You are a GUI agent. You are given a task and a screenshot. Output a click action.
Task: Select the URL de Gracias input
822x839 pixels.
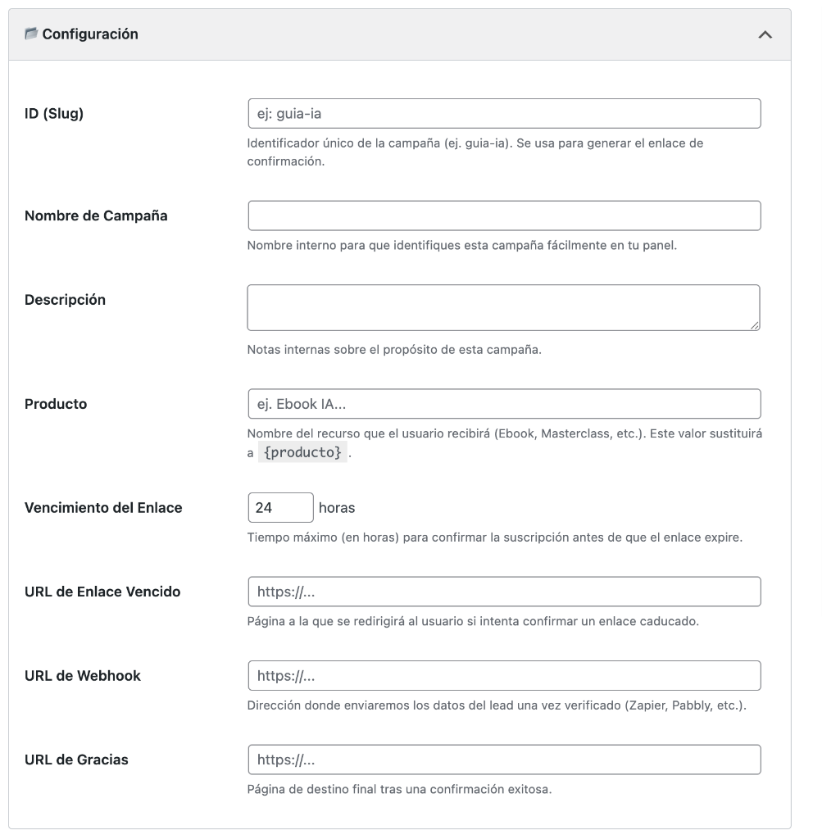click(x=504, y=760)
